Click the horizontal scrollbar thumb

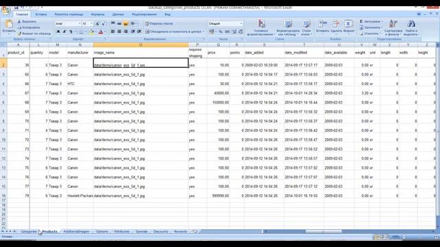coord(324,232)
